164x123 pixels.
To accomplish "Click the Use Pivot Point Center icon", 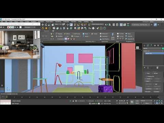I will pos(64,25).
